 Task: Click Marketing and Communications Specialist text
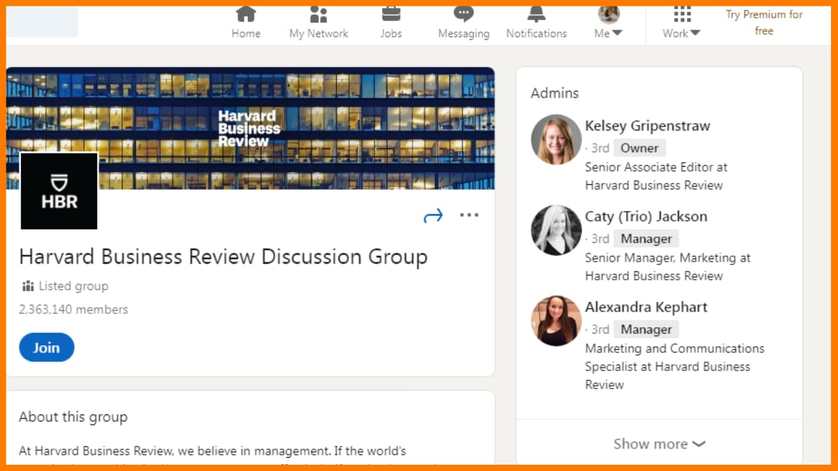coord(675,366)
